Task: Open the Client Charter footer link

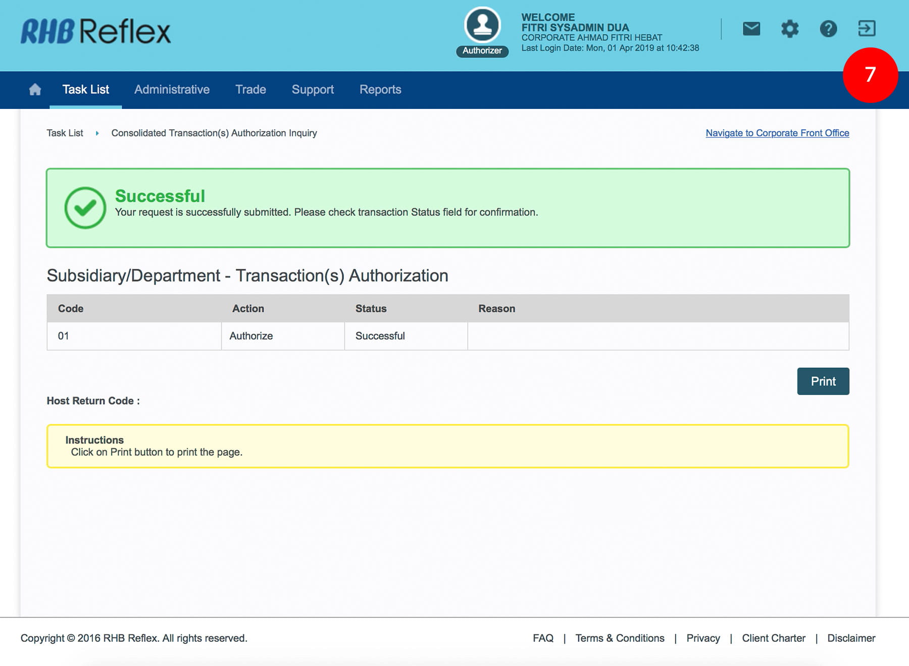Action: 773,638
